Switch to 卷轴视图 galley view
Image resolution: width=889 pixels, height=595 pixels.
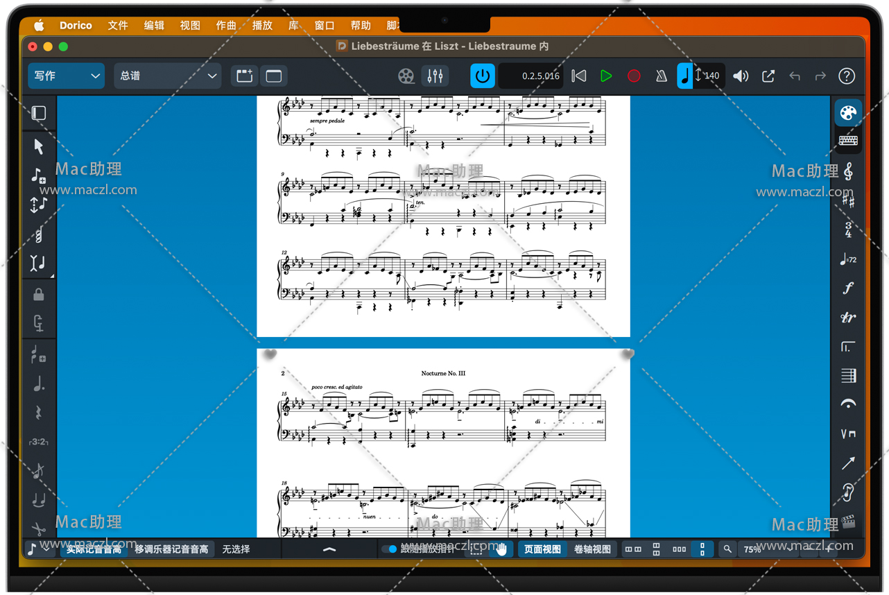592,549
